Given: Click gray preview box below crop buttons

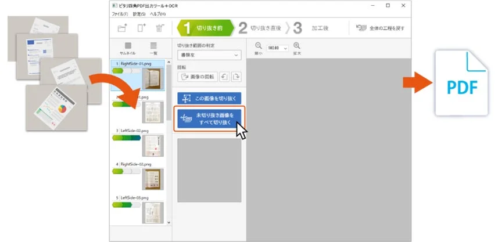Looking at the screenshot, I should [209, 170].
